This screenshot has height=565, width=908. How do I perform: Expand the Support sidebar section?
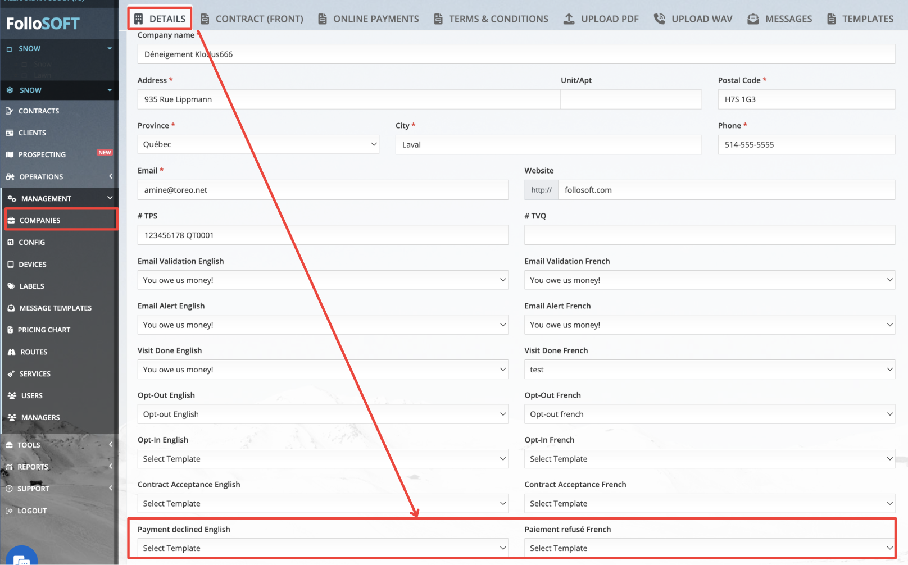(x=58, y=489)
